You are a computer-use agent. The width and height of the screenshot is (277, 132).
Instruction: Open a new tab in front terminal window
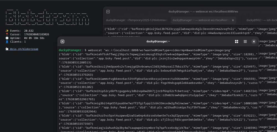click(x=62, y=42)
